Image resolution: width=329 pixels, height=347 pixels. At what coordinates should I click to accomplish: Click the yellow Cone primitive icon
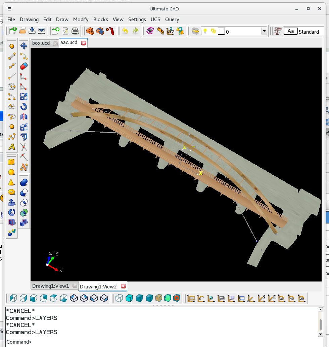(12, 182)
